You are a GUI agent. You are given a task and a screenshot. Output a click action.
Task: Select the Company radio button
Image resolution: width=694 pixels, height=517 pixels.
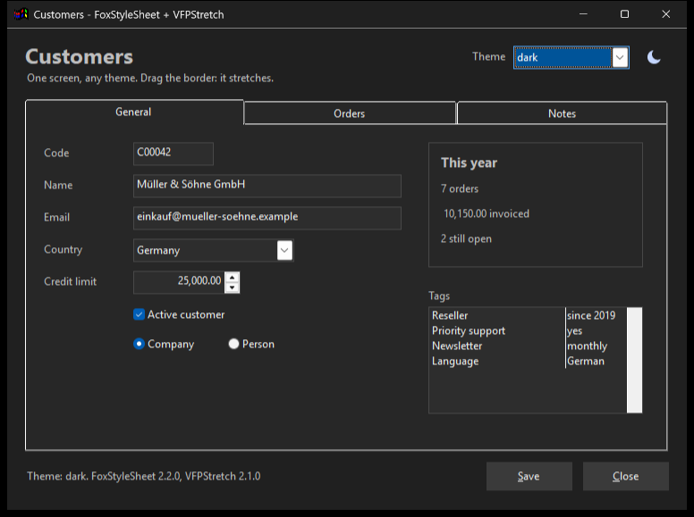pyautogui.click(x=139, y=344)
